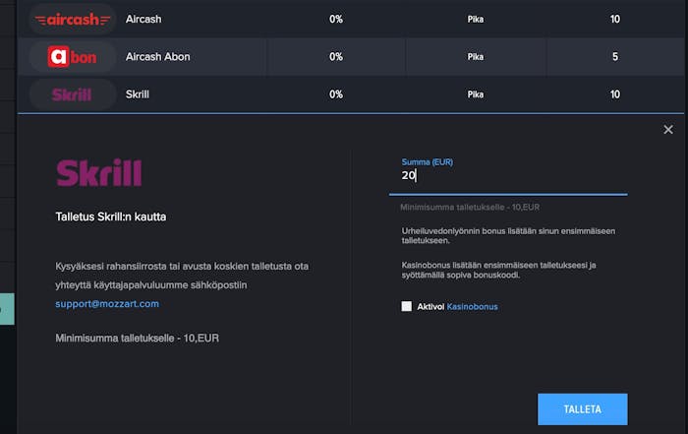Open the Kasinobonus link

(x=472, y=307)
